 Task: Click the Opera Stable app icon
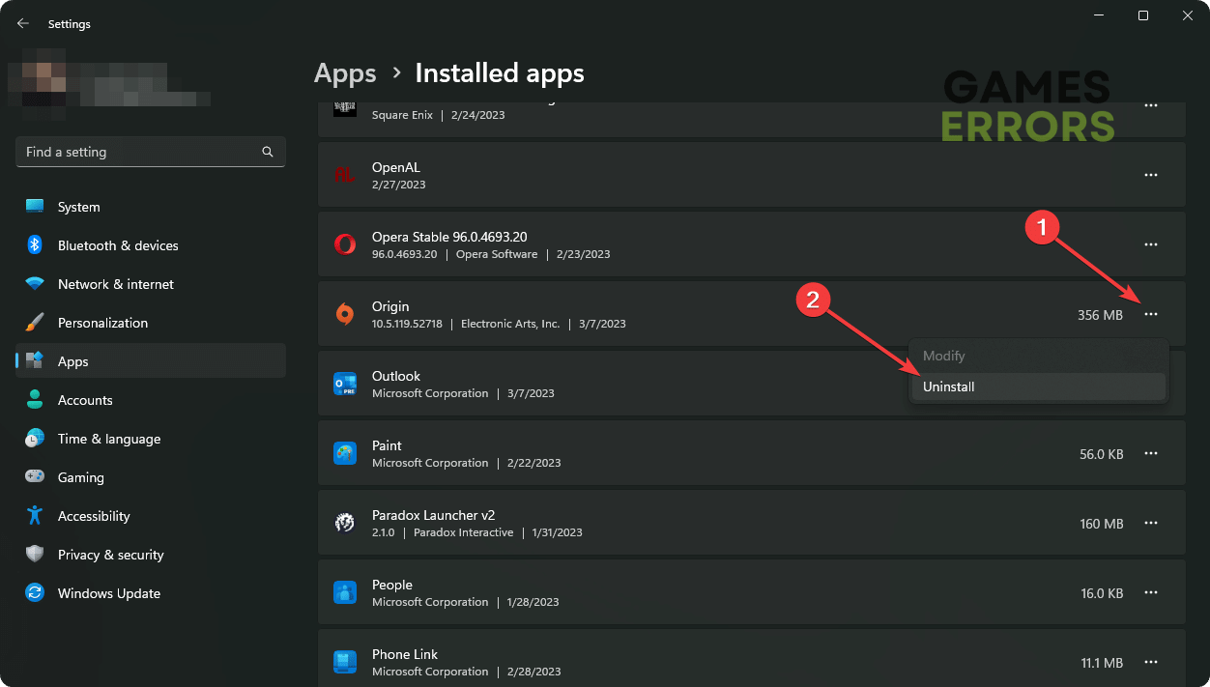[345, 244]
